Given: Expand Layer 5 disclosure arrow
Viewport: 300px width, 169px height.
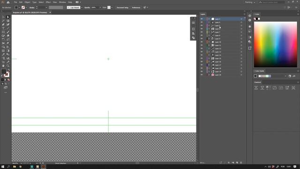Looking at the screenshot, I should click(x=209, y=25).
